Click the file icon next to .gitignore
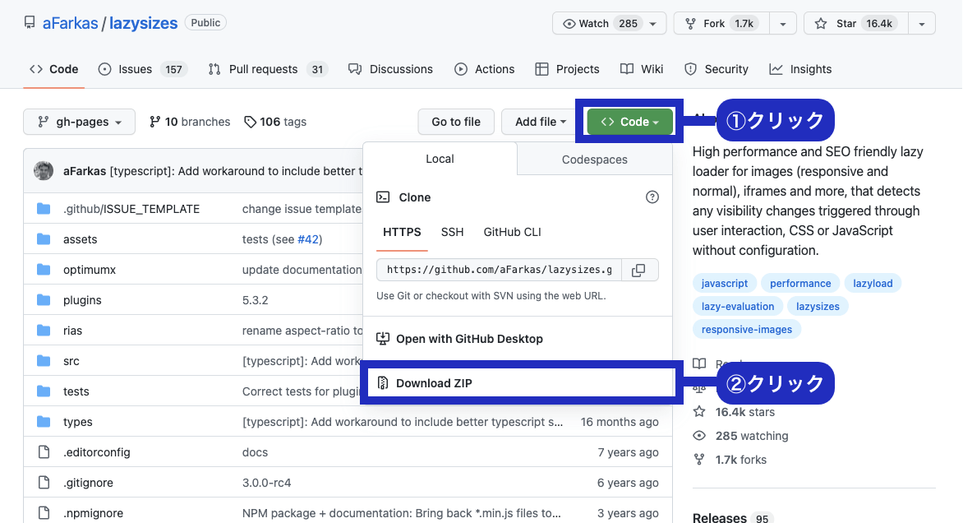Image resolution: width=963 pixels, height=523 pixels. coord(44,483)
